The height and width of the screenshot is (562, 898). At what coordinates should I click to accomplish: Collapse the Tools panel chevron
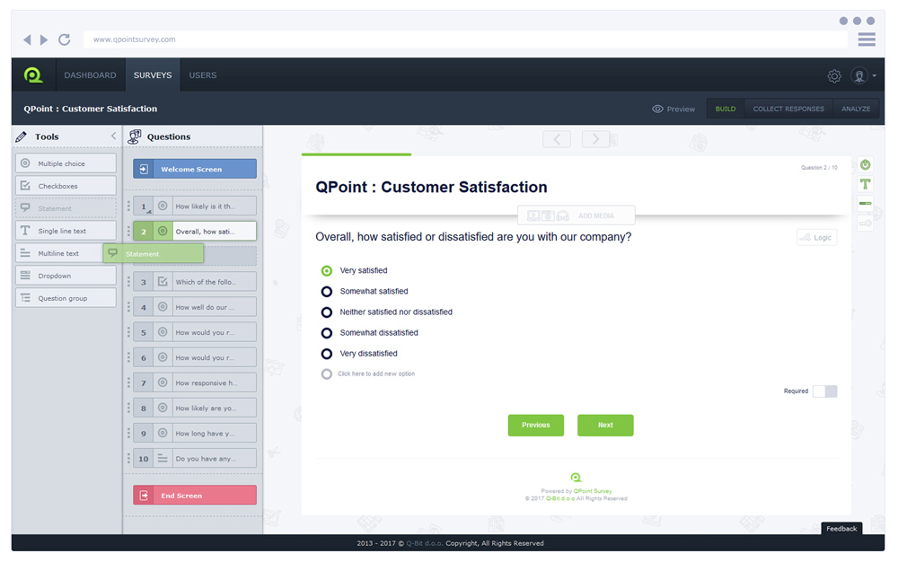point(113,136)
